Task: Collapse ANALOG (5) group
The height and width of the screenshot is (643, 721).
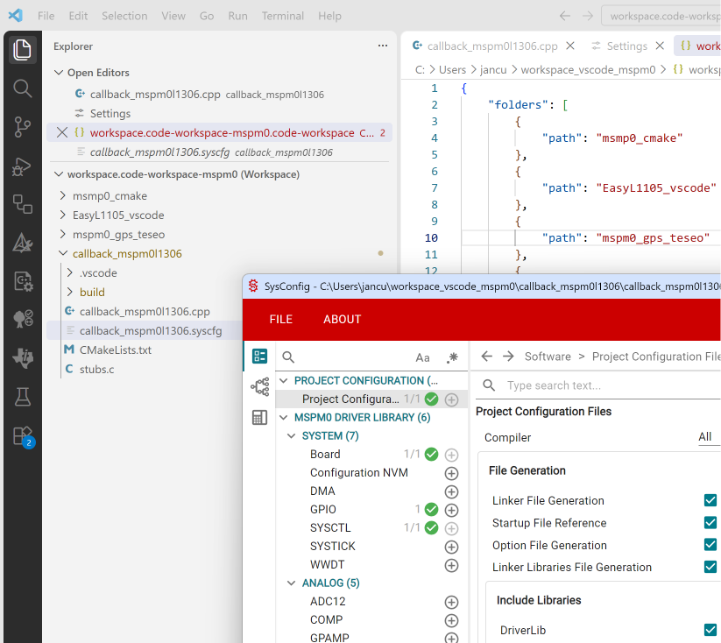Action: [x=291, y=583]
